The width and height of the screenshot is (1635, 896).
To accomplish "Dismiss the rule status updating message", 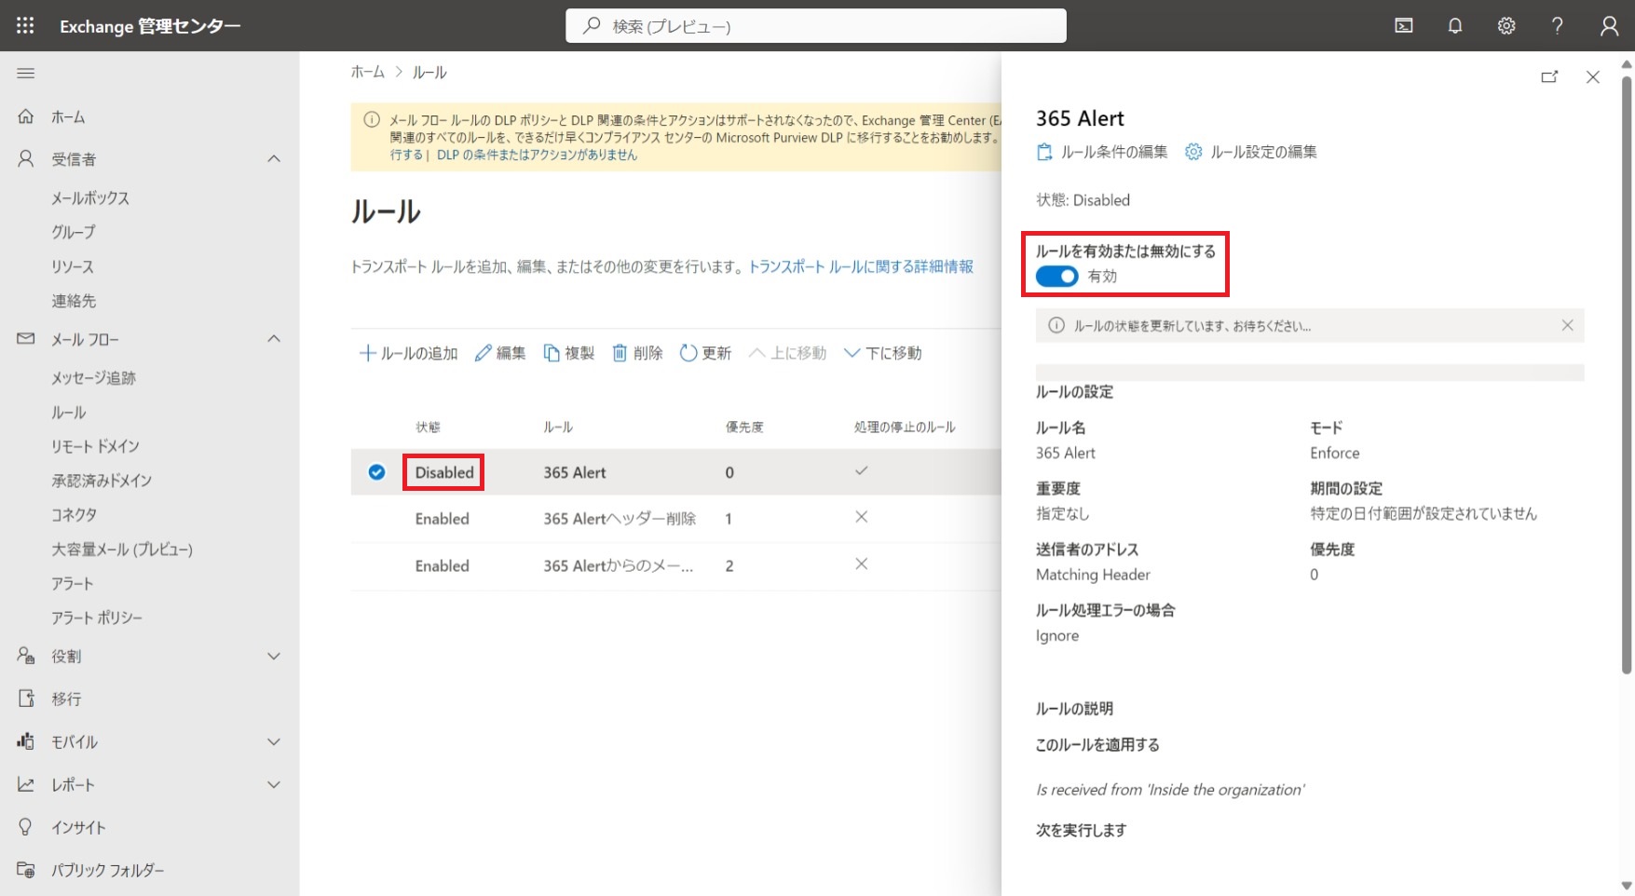I will click(x=1567, y=325).
